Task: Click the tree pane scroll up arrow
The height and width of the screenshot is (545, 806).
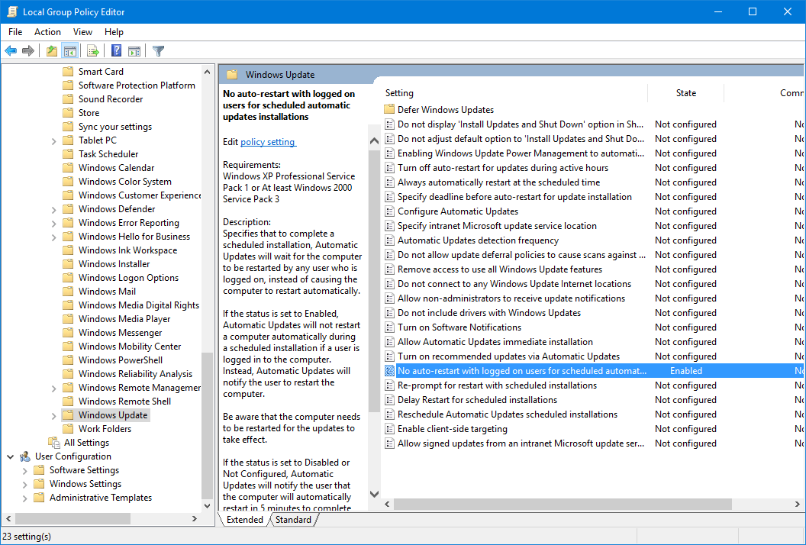Action: click(x=207, y=72)
